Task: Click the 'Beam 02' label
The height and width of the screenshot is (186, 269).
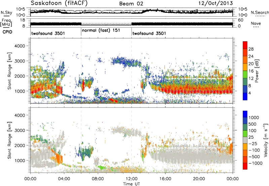Action: [x=131, y=4]
